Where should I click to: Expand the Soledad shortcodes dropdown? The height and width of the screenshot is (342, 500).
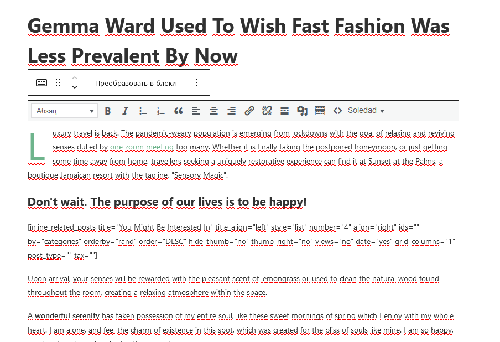pyautogui.click(x=366, y=111)
